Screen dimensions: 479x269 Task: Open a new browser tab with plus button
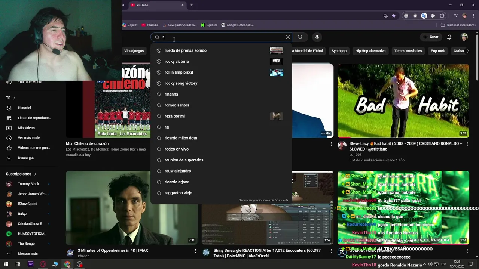tap(192, 5)
